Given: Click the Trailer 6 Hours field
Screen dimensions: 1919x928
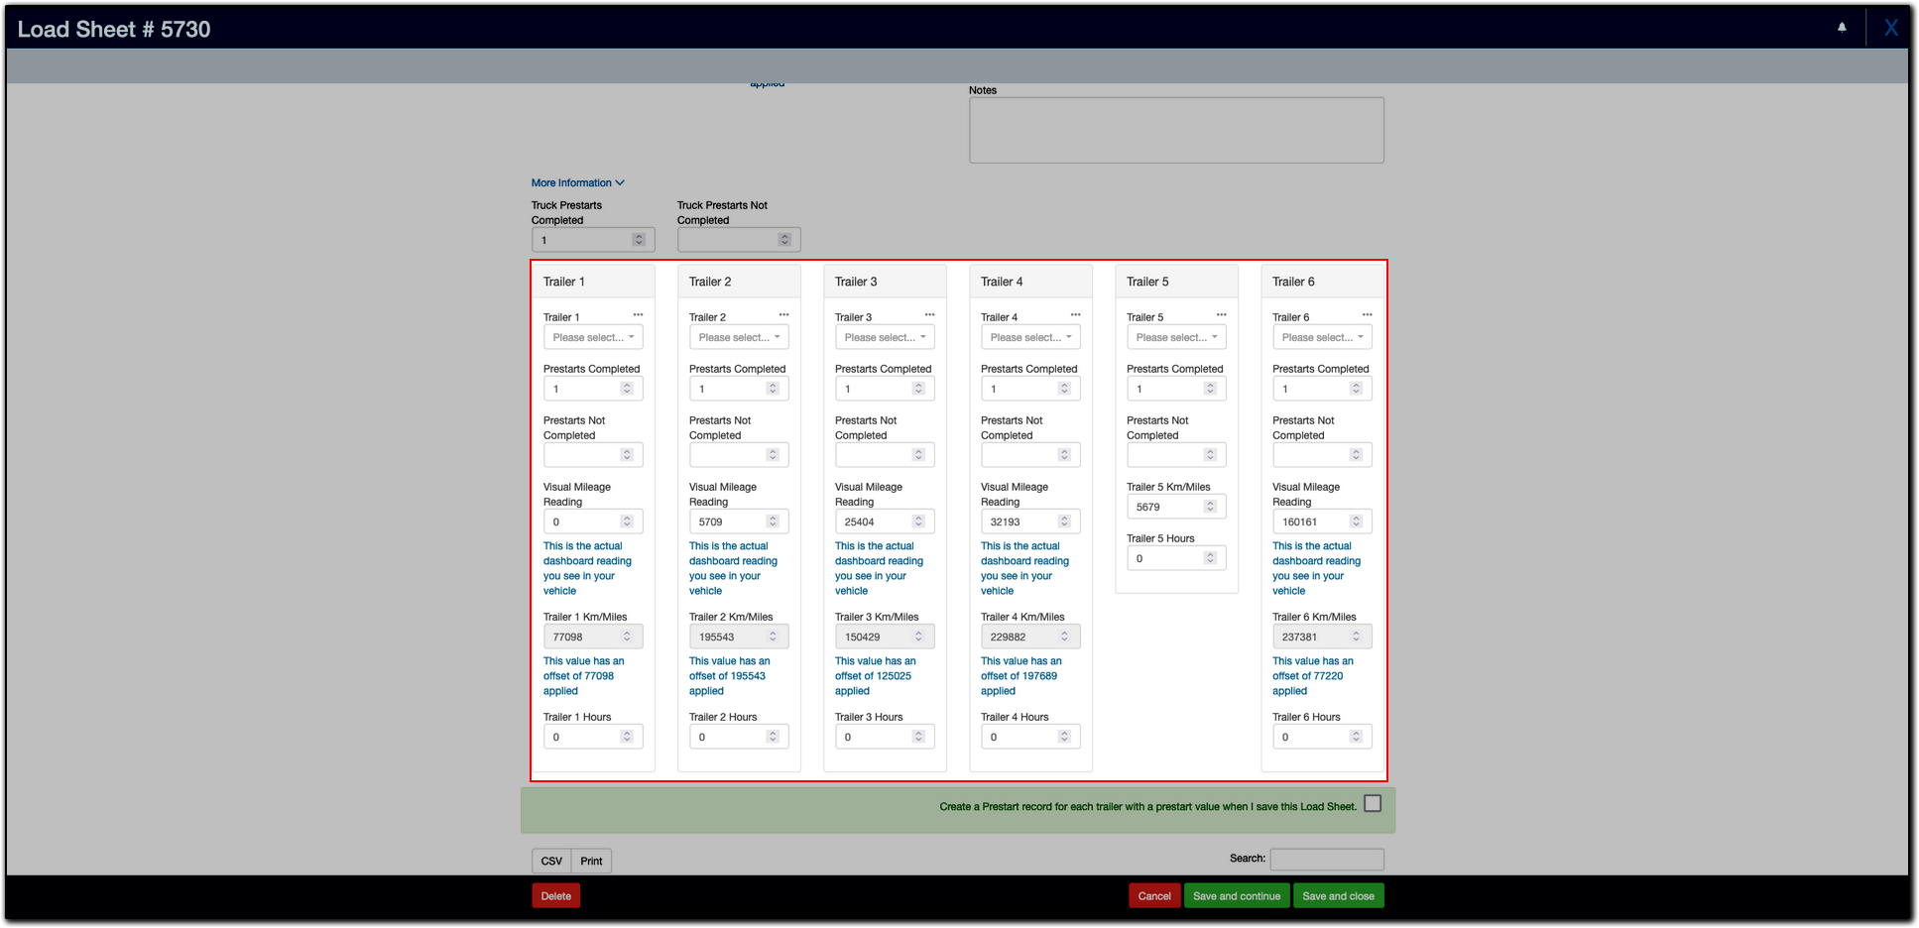Looking at the screenshot, I should (x=1322, y=737).
